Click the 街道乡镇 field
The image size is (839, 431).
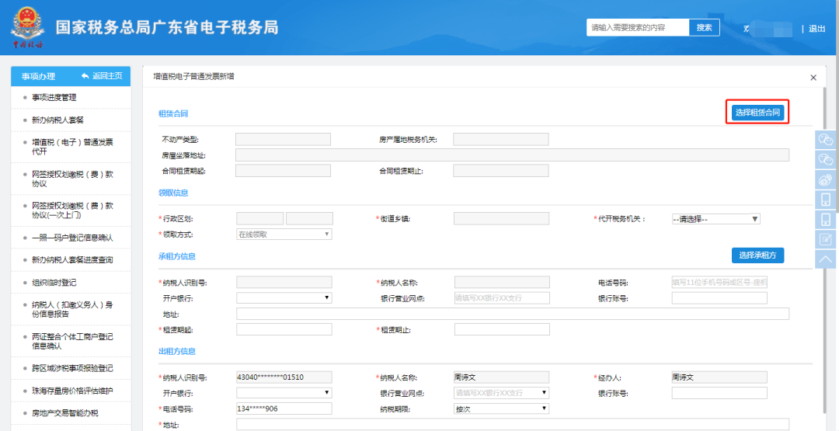pyautogui.click(x=501, y=219)
